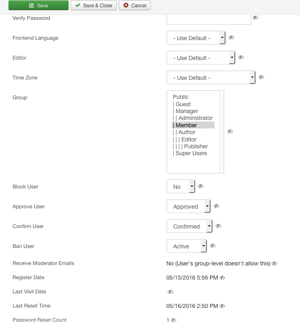Open the Block User dropdown
300x329 pixels.
click(x=181, y=187)
